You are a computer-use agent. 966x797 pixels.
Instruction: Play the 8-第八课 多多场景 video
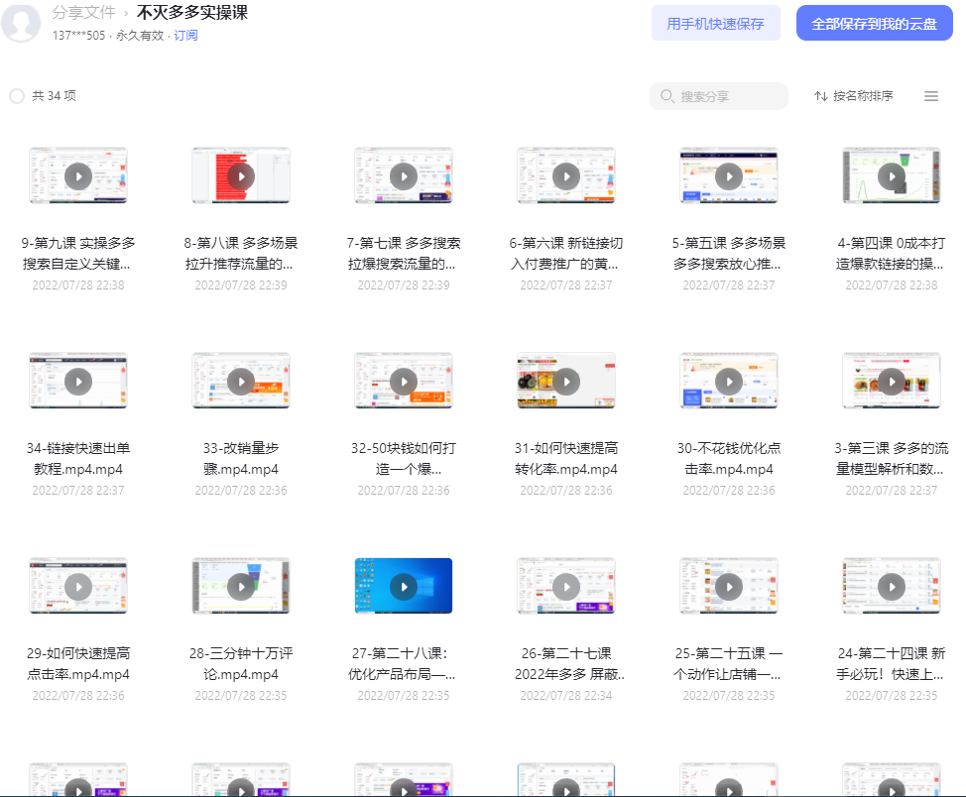241,176
